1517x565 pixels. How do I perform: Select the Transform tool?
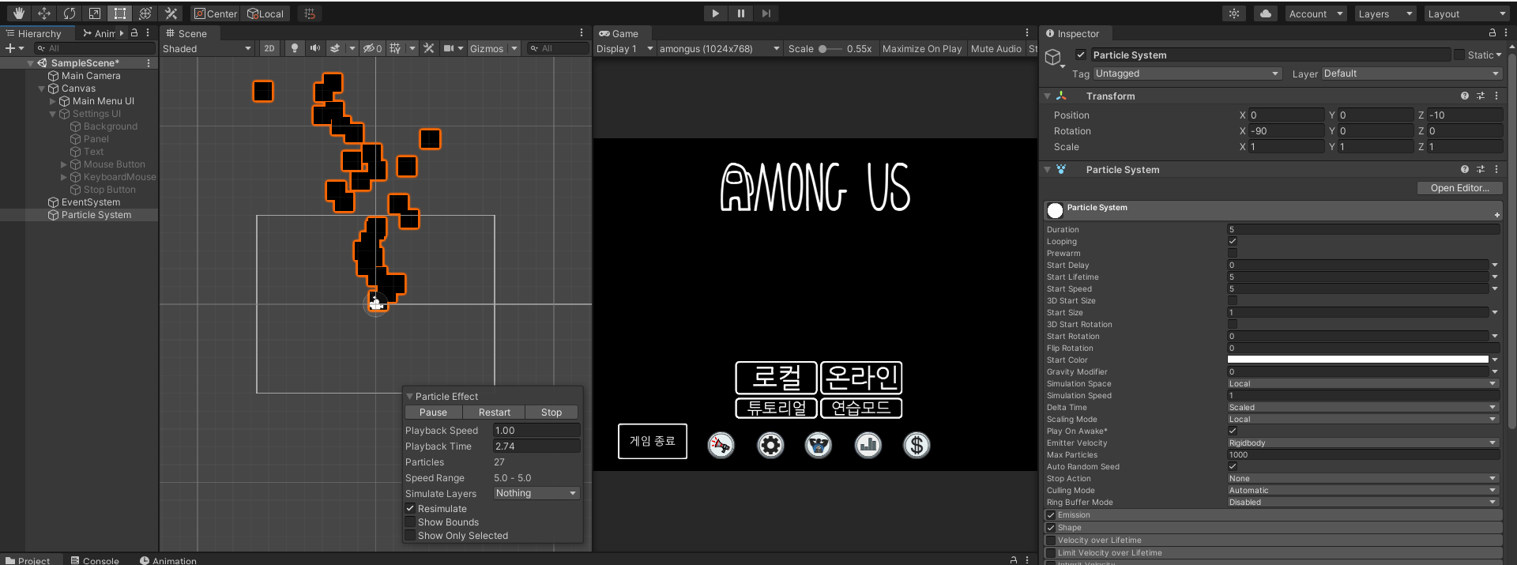click(x=145, y=13)
